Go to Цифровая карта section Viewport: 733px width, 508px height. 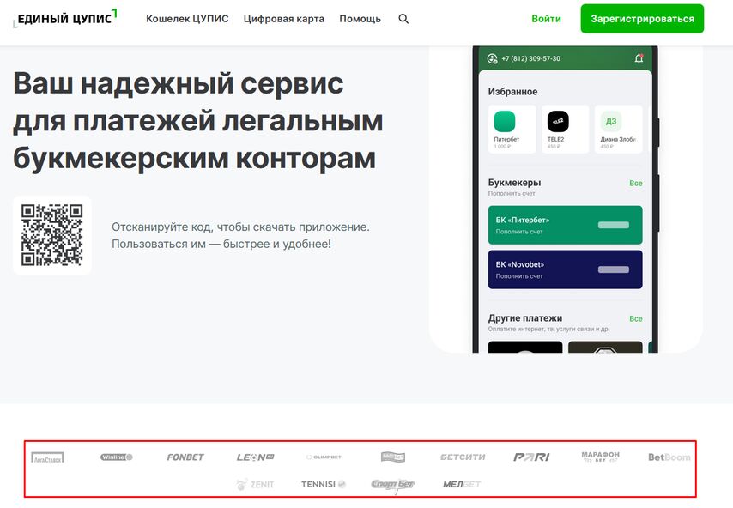(284, 19)
